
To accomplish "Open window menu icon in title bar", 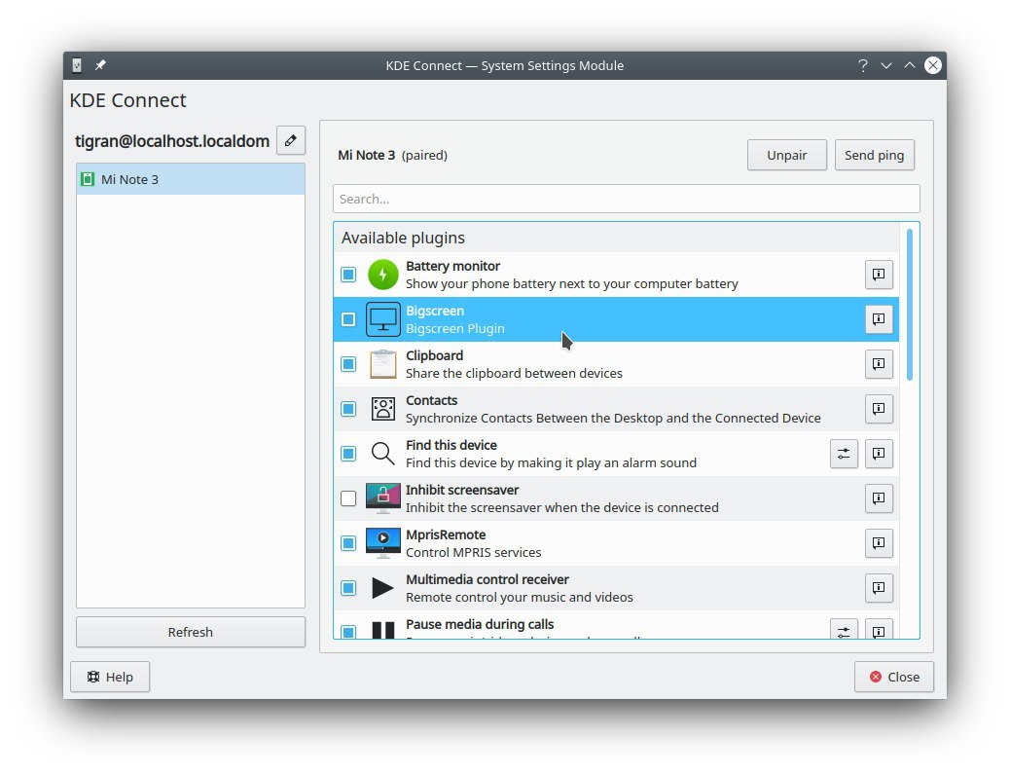I will pos(77,65).
